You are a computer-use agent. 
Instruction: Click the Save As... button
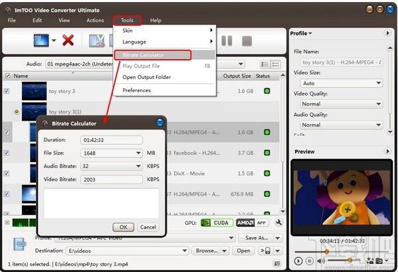[x=256, y=238]
